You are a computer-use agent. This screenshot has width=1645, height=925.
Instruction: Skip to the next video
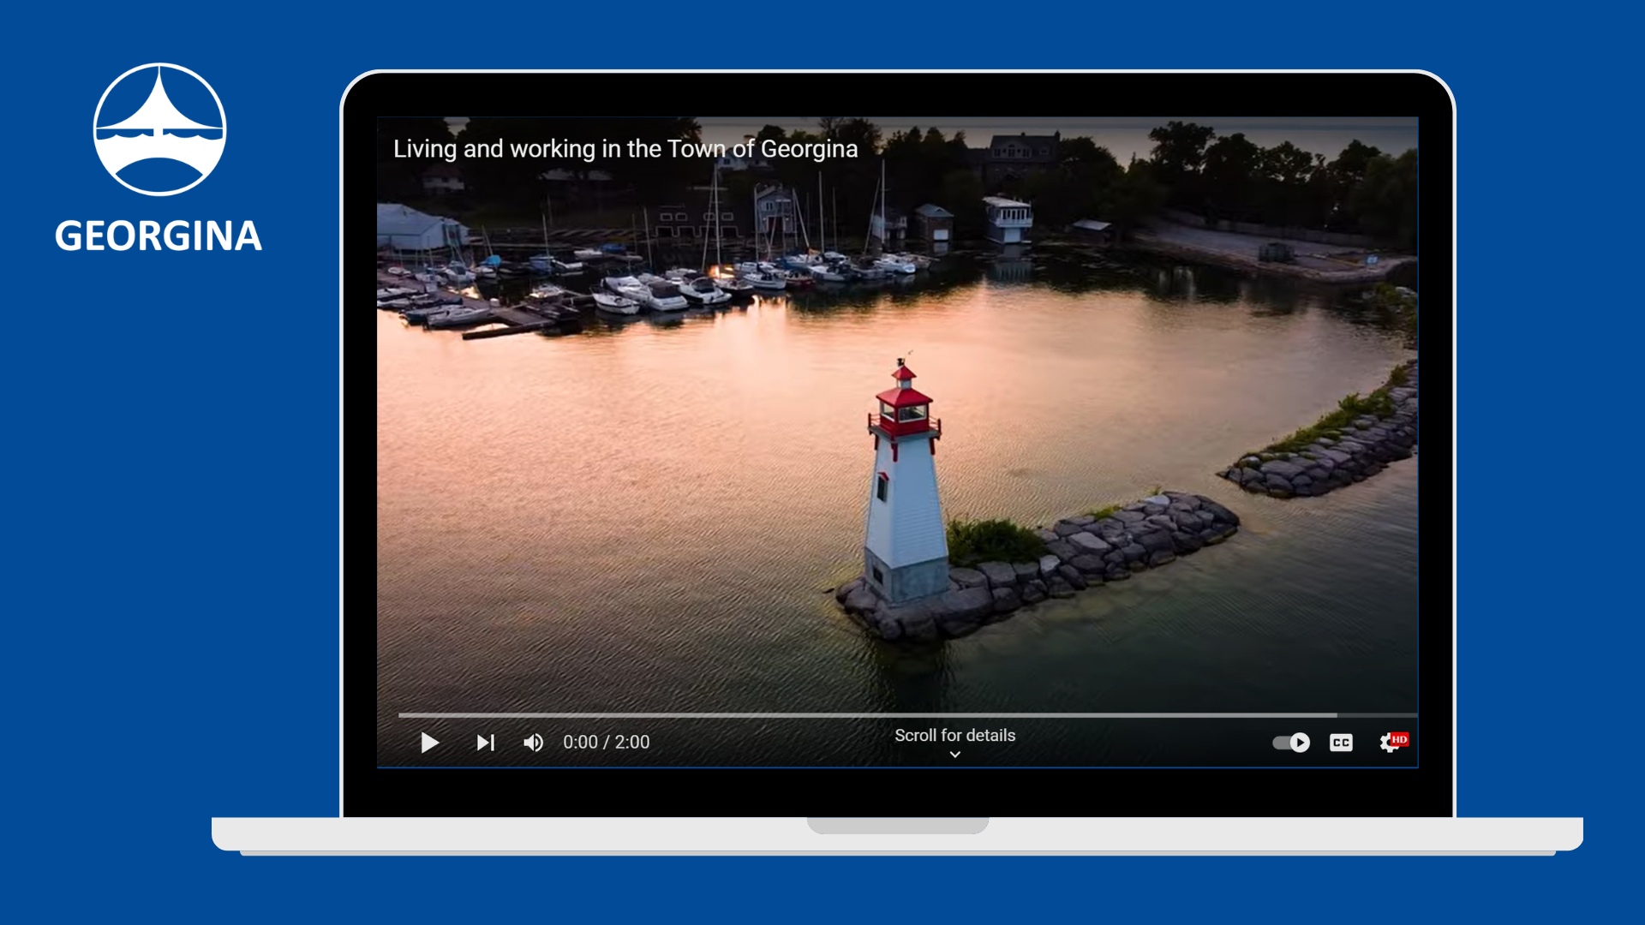485,743
